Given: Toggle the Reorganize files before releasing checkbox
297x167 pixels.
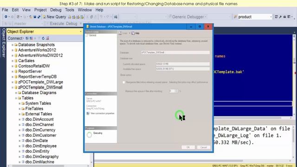Looking at the screenshot, I should (124, 83).
